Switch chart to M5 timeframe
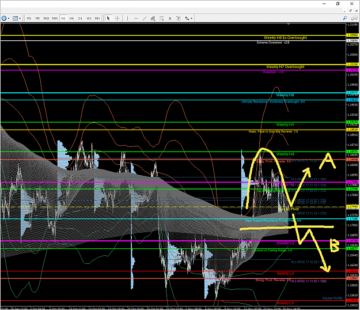 point(37,18)
